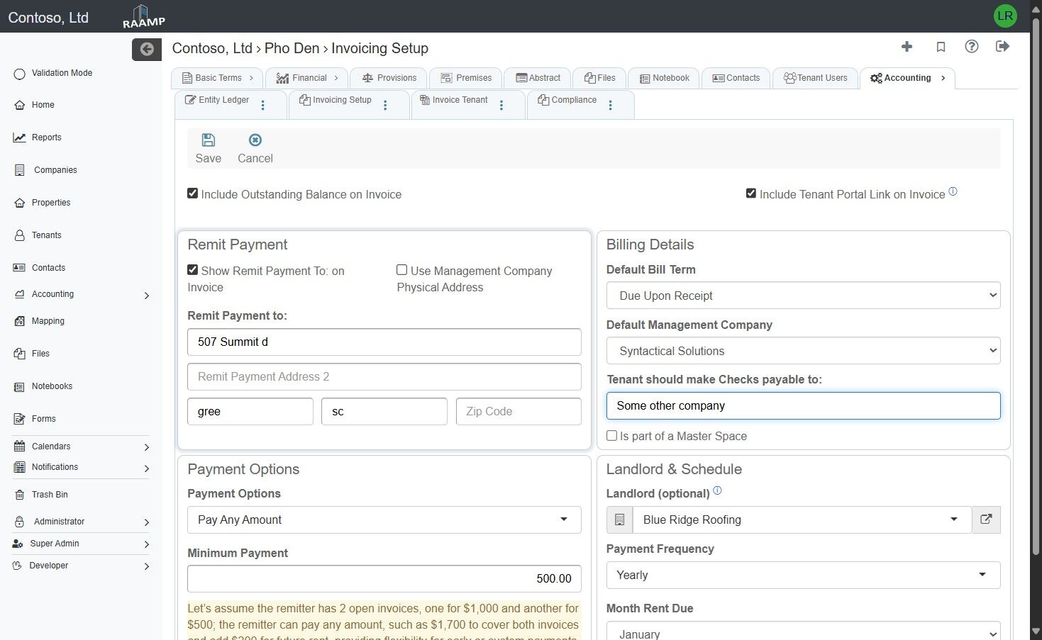
Task: Click the Trash Bin icon in sidebar
Action: pos(19,495)
